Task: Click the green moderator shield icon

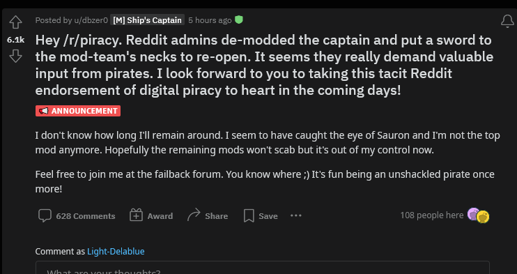Action: tap(239, 20)
